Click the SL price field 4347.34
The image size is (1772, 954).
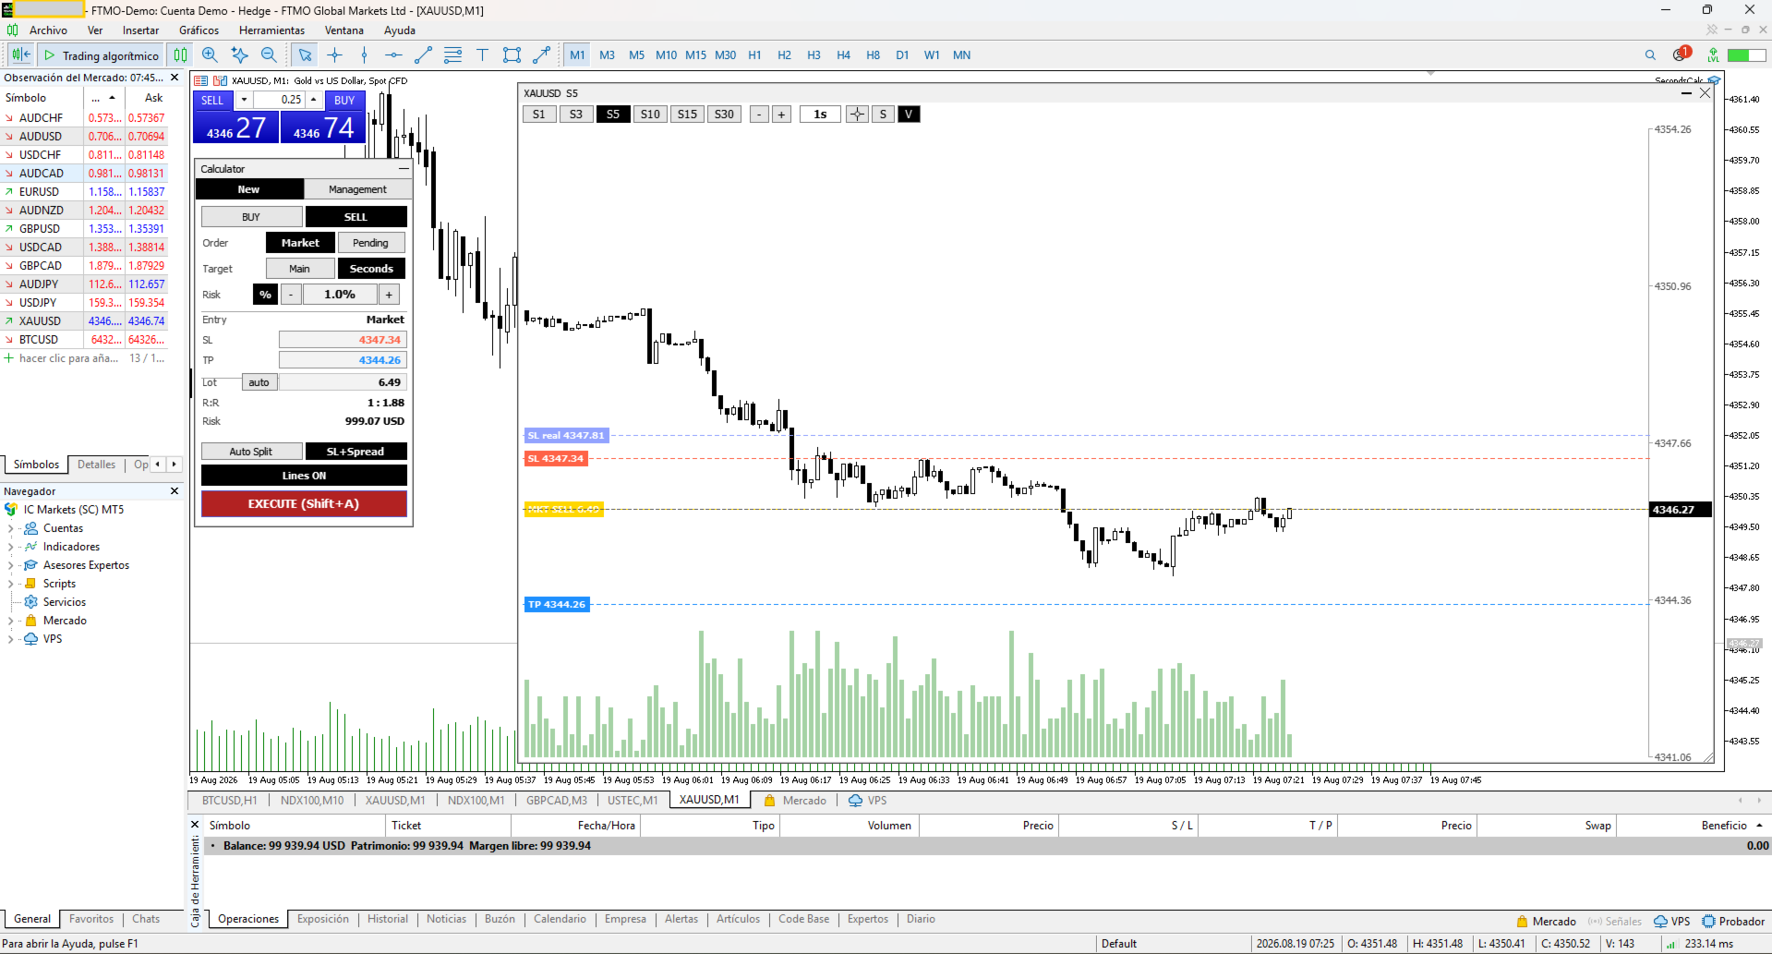(x=343, y=340)
